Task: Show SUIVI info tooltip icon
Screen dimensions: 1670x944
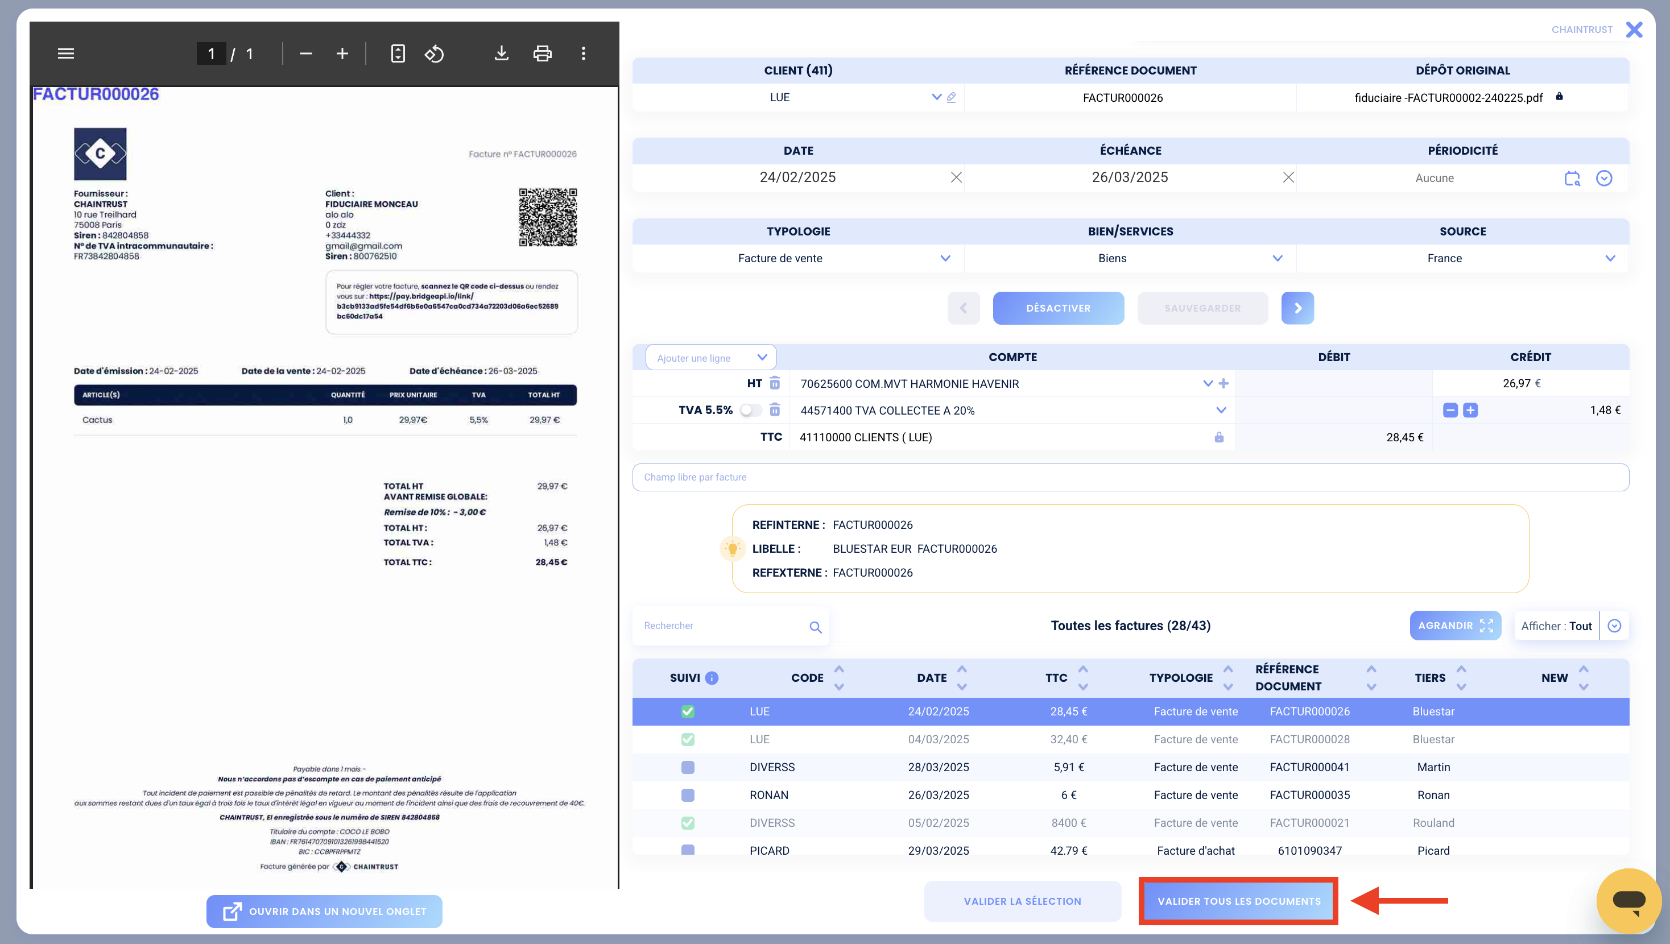Action: point(711,677)
